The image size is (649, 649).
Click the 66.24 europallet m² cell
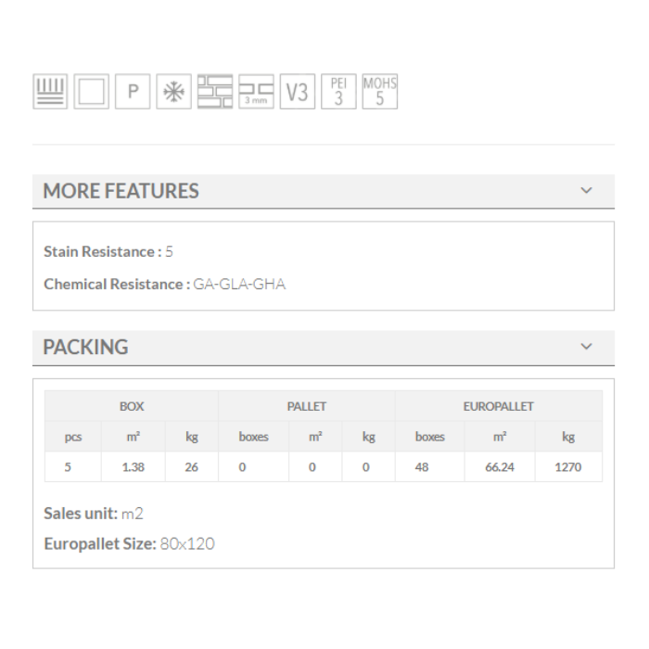pyautogui.click(x=499, y=467)
